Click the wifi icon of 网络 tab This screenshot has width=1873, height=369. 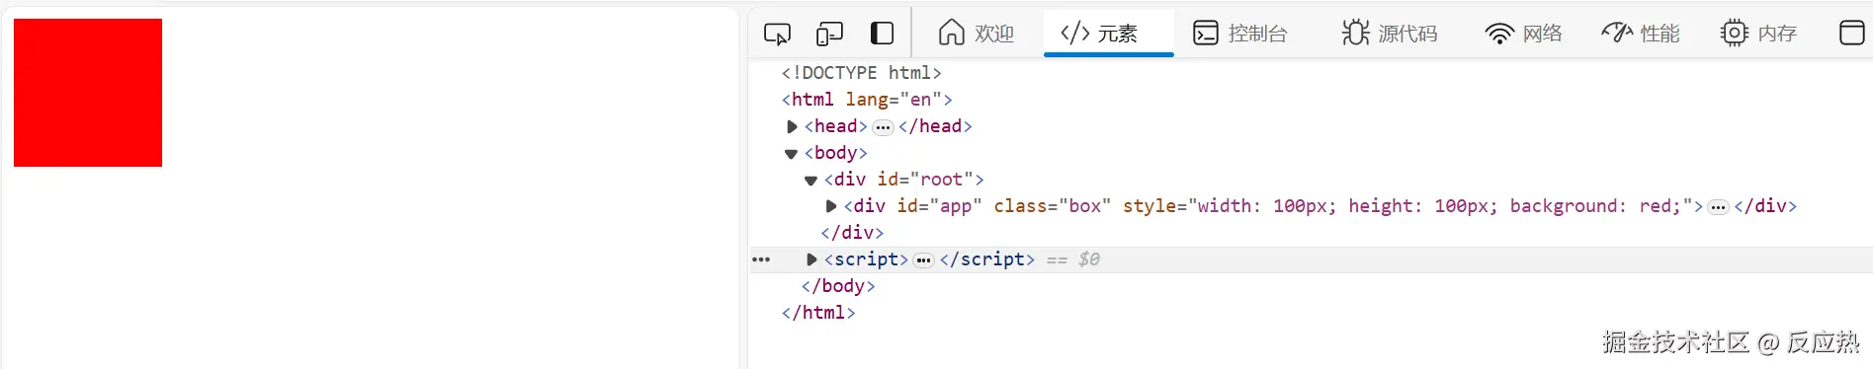(1499, 35)
